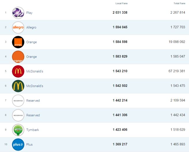Click the Reserved logo in row 7

coord(18,101)
